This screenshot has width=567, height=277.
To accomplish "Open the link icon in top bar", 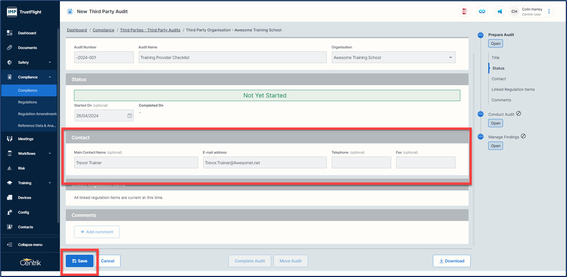I will pos(482,11).
